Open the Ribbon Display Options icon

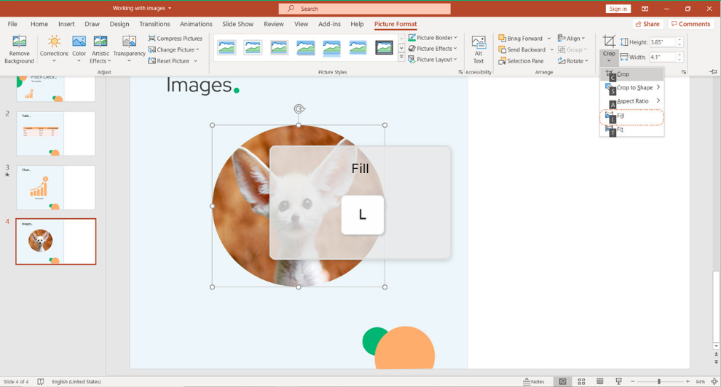(645, 9)
